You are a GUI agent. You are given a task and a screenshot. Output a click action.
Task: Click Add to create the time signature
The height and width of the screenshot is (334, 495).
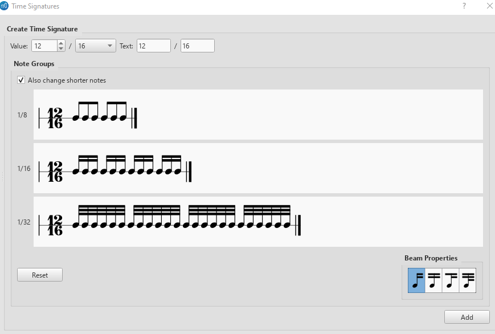(x=467, y=317)
